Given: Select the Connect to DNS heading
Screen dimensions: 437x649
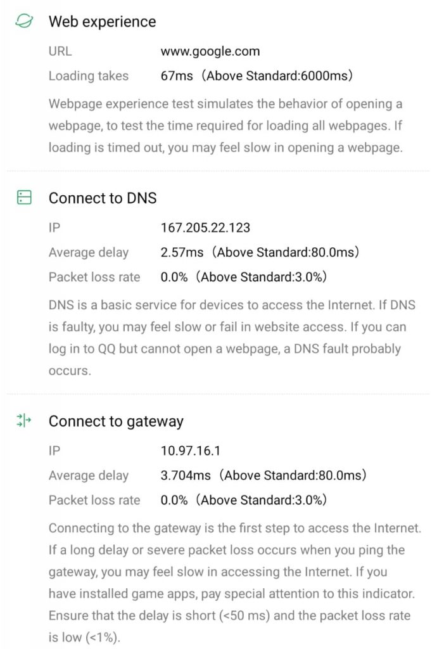Looking at the screenshot, I should (x=103, y=198).
